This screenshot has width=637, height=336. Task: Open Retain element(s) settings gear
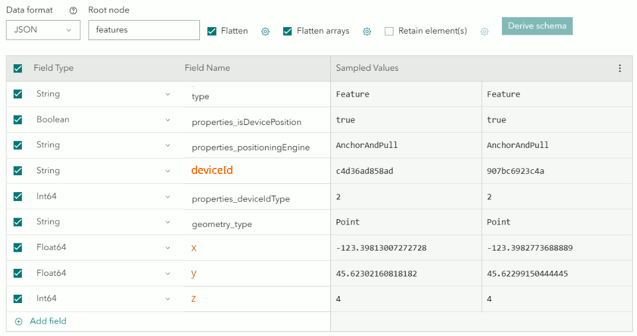tap(484, 31)
